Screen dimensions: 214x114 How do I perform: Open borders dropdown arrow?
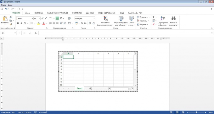(x=34, y=23)
